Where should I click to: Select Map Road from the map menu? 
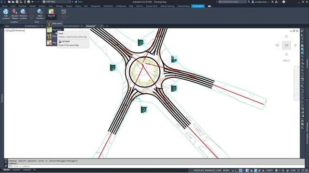55,30
